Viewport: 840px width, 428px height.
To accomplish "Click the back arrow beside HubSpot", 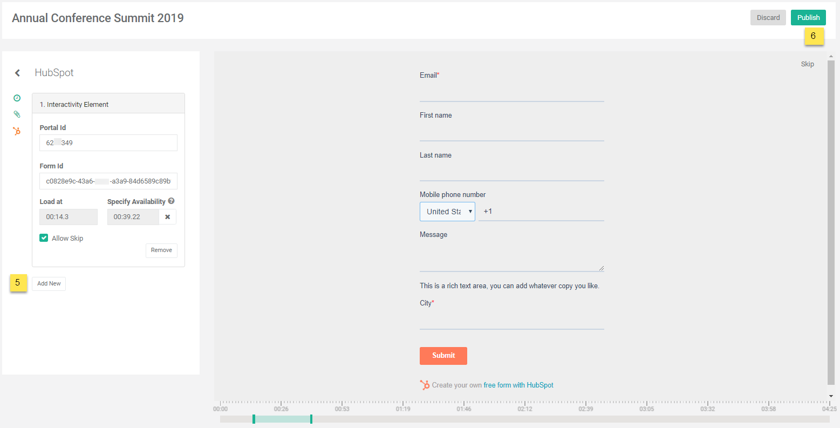I will click(18, 73).
